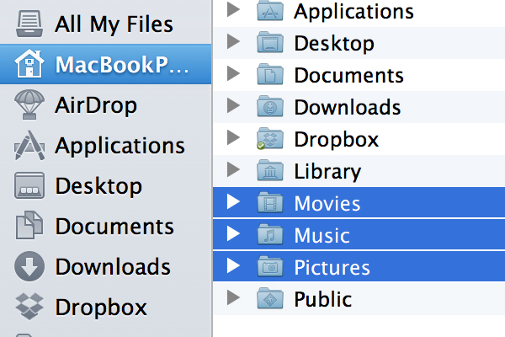This screenshot has width=505, height=337.
Task: Select 'MacBookP...' label in sidebar
Action: pos(122,65)
